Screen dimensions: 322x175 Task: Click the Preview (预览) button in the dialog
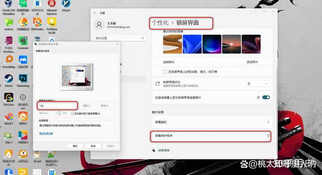tap(105, 106)
